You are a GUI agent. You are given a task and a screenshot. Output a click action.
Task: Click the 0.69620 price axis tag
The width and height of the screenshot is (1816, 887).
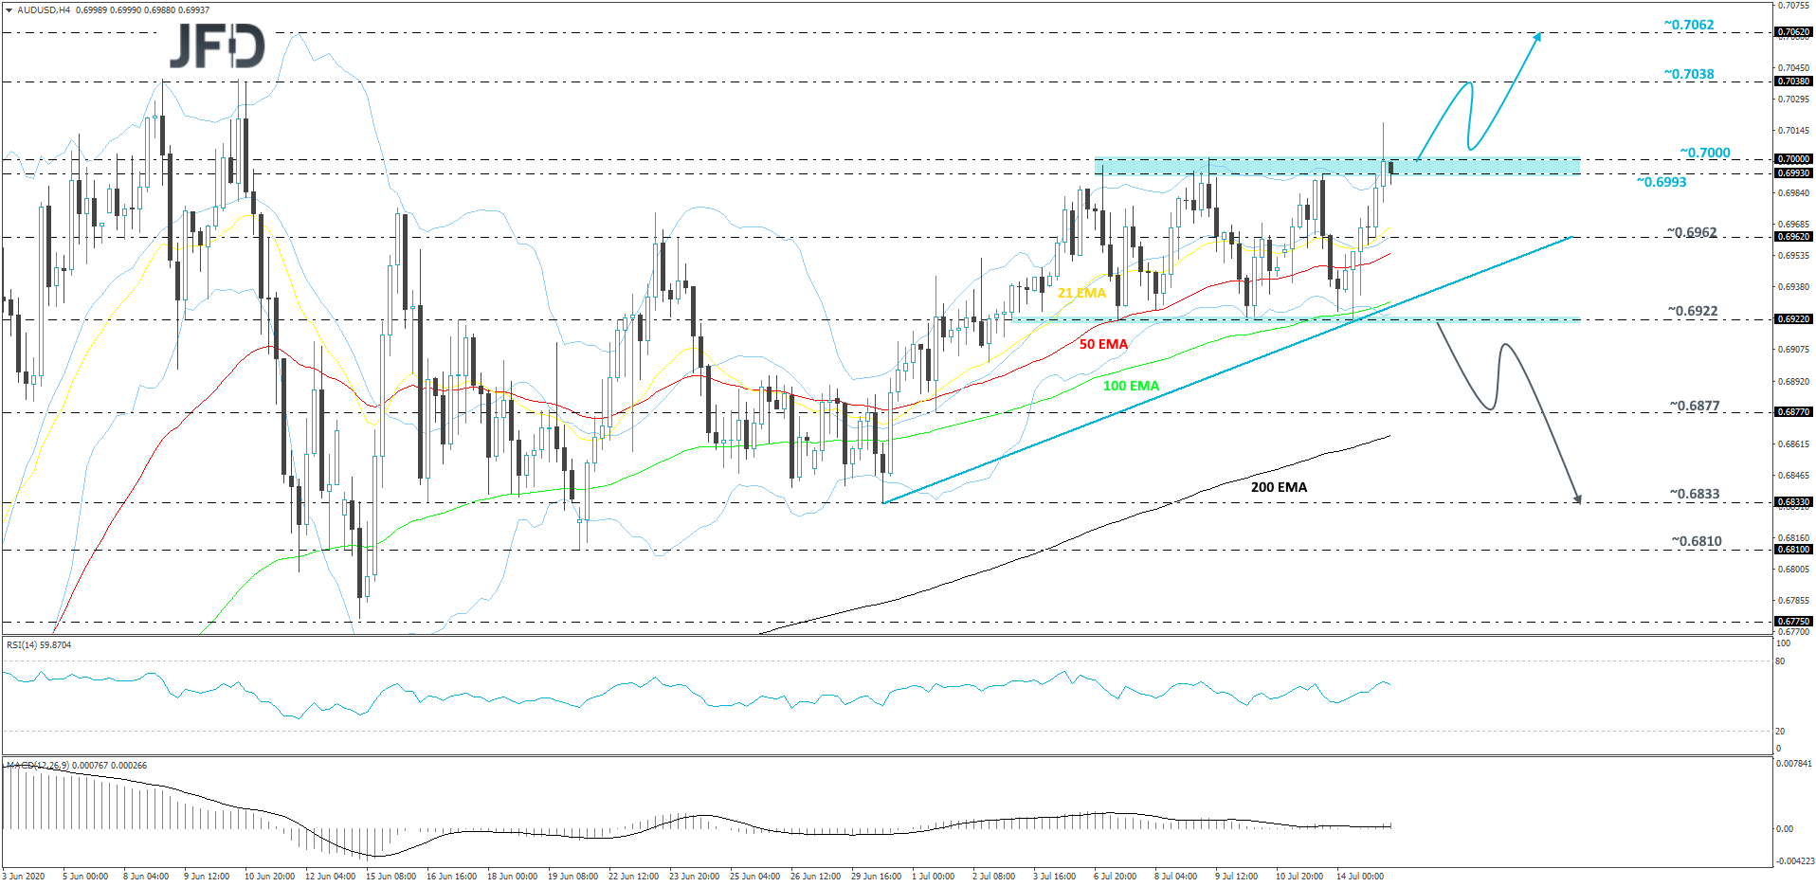[x=1793, y=237]
